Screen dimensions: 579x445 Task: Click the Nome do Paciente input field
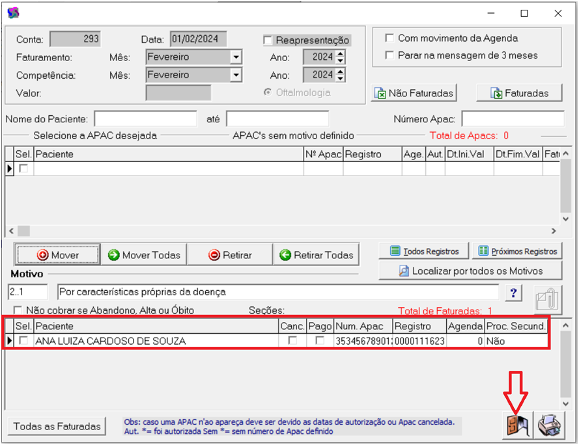click(145, 119)
